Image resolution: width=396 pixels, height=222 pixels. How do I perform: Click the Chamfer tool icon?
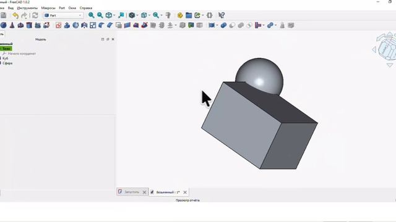tap(110, 25)
